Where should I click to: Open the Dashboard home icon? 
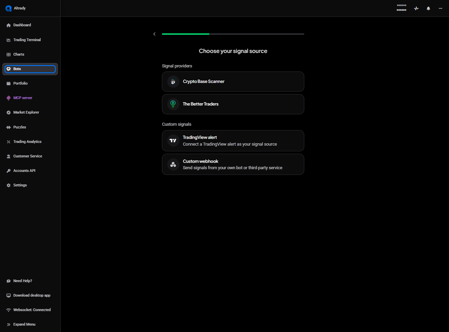[9, 25]
